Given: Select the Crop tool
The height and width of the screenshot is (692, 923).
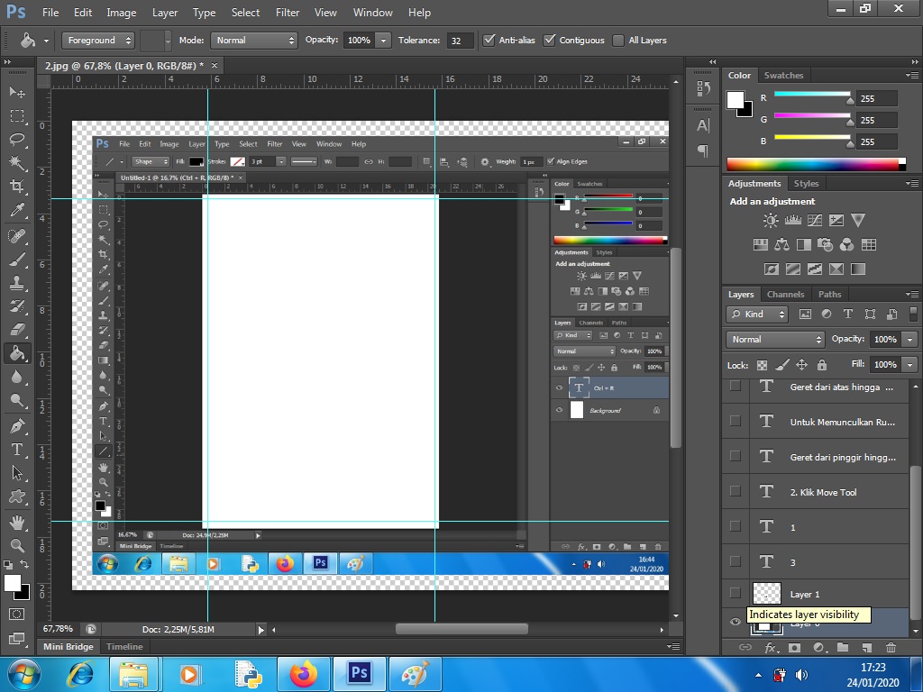Looking at the screenshot, I should (15, 187).
